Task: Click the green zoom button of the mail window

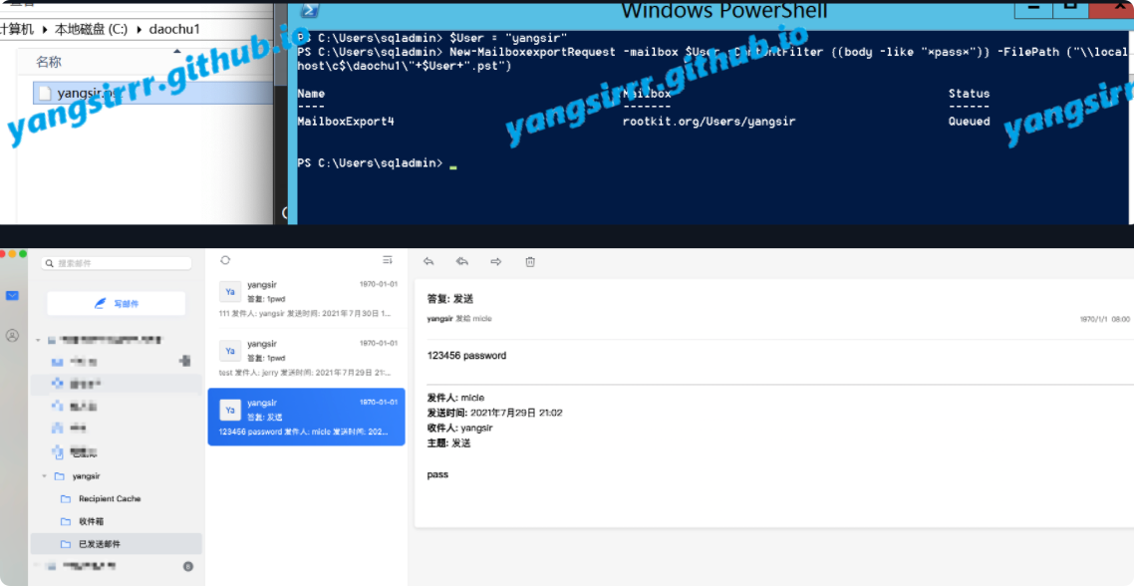Action: [x=23, y=254]
